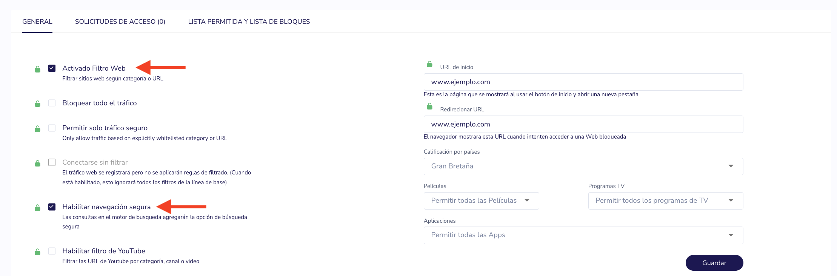This screenshot has width=837, height=276.
Task: Check Permitir solo tráfico seguro box
Action: [x=52, y=128]
